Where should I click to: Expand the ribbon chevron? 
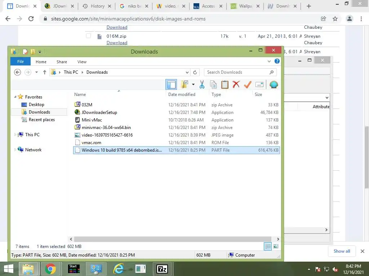269,61
